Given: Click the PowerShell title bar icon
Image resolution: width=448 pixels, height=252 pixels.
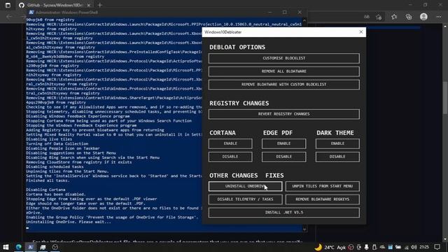Looking at the screenshot, I should (x=31, y=13).
